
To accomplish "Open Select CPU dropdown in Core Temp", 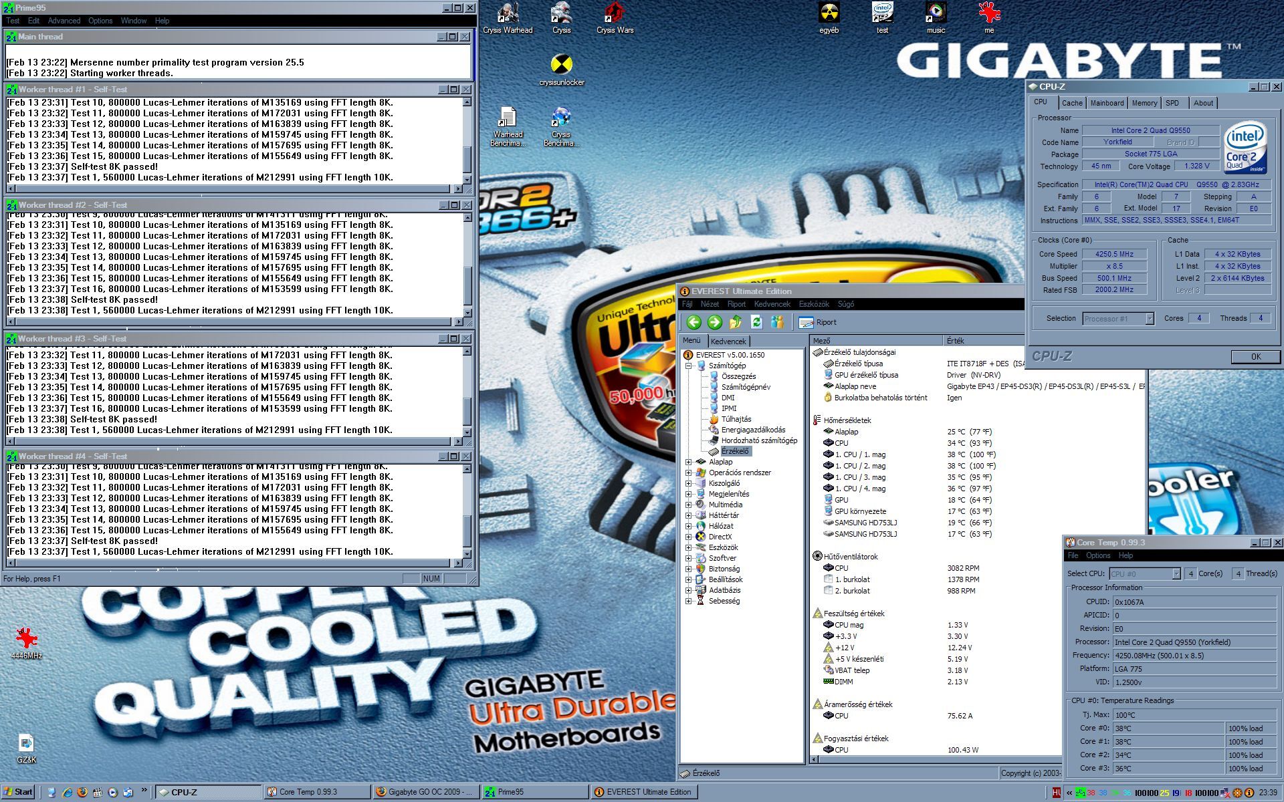I will [1145, 573].
